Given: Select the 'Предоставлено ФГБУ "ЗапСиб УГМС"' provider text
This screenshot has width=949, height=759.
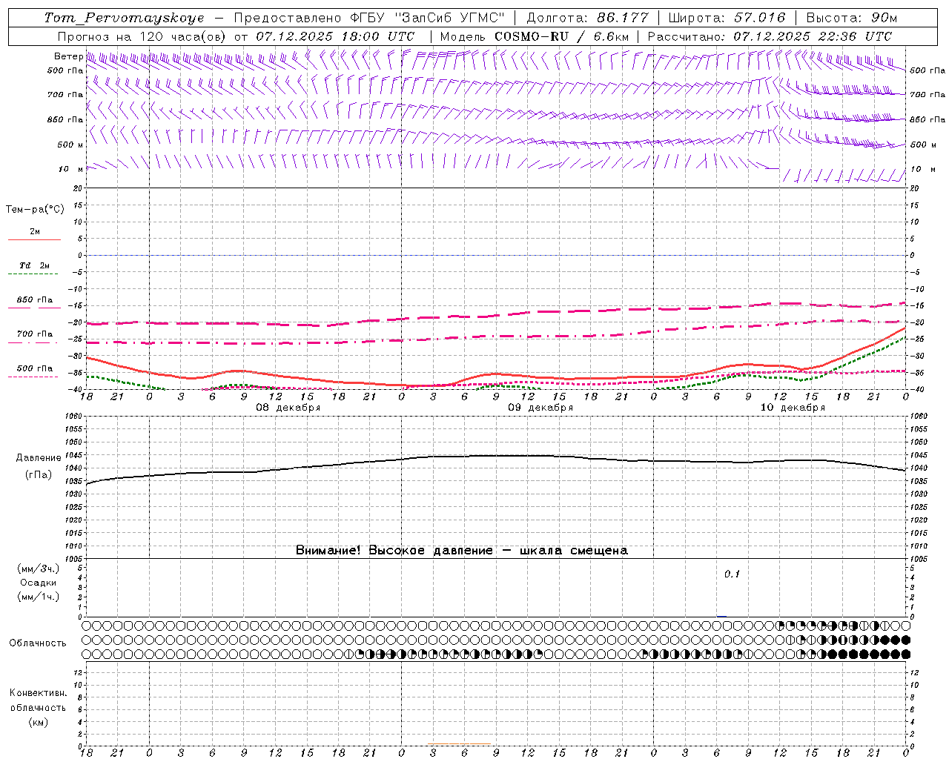Looking at the screenshot, I should click(x=369, y=18).
